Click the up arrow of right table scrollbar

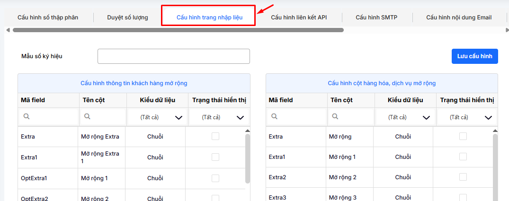point(495,131)
